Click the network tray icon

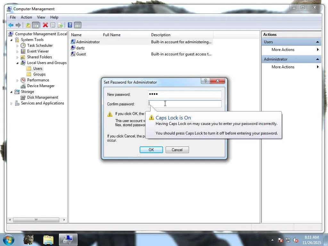(x=288, y=240)
